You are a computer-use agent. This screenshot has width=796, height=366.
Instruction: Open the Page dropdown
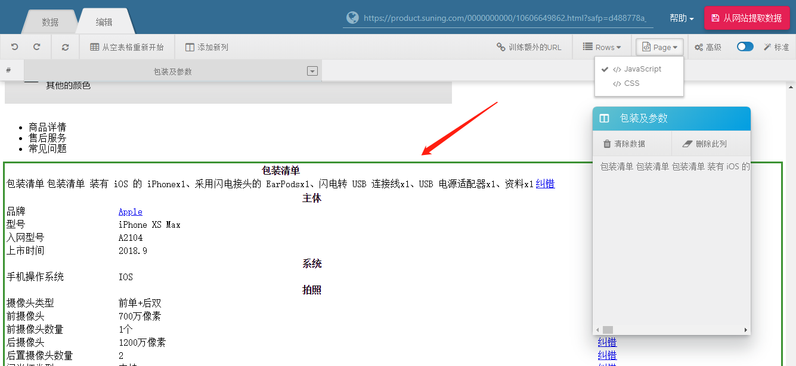click(659, 46)
